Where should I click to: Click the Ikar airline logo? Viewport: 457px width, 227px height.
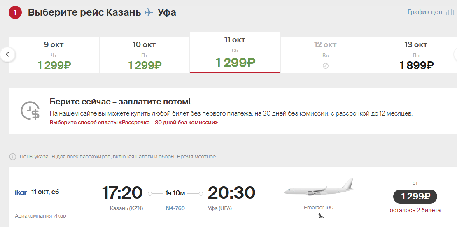click(21, 192)
